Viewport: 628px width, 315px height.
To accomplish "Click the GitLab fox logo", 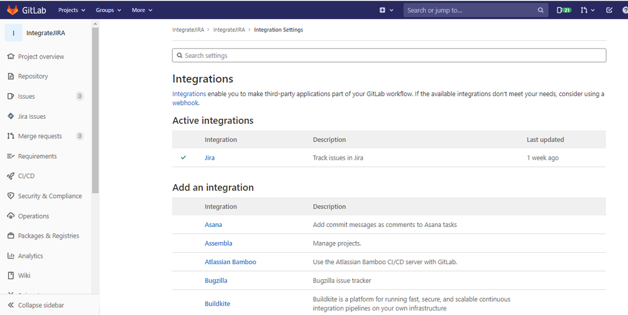I will (13, 10).
